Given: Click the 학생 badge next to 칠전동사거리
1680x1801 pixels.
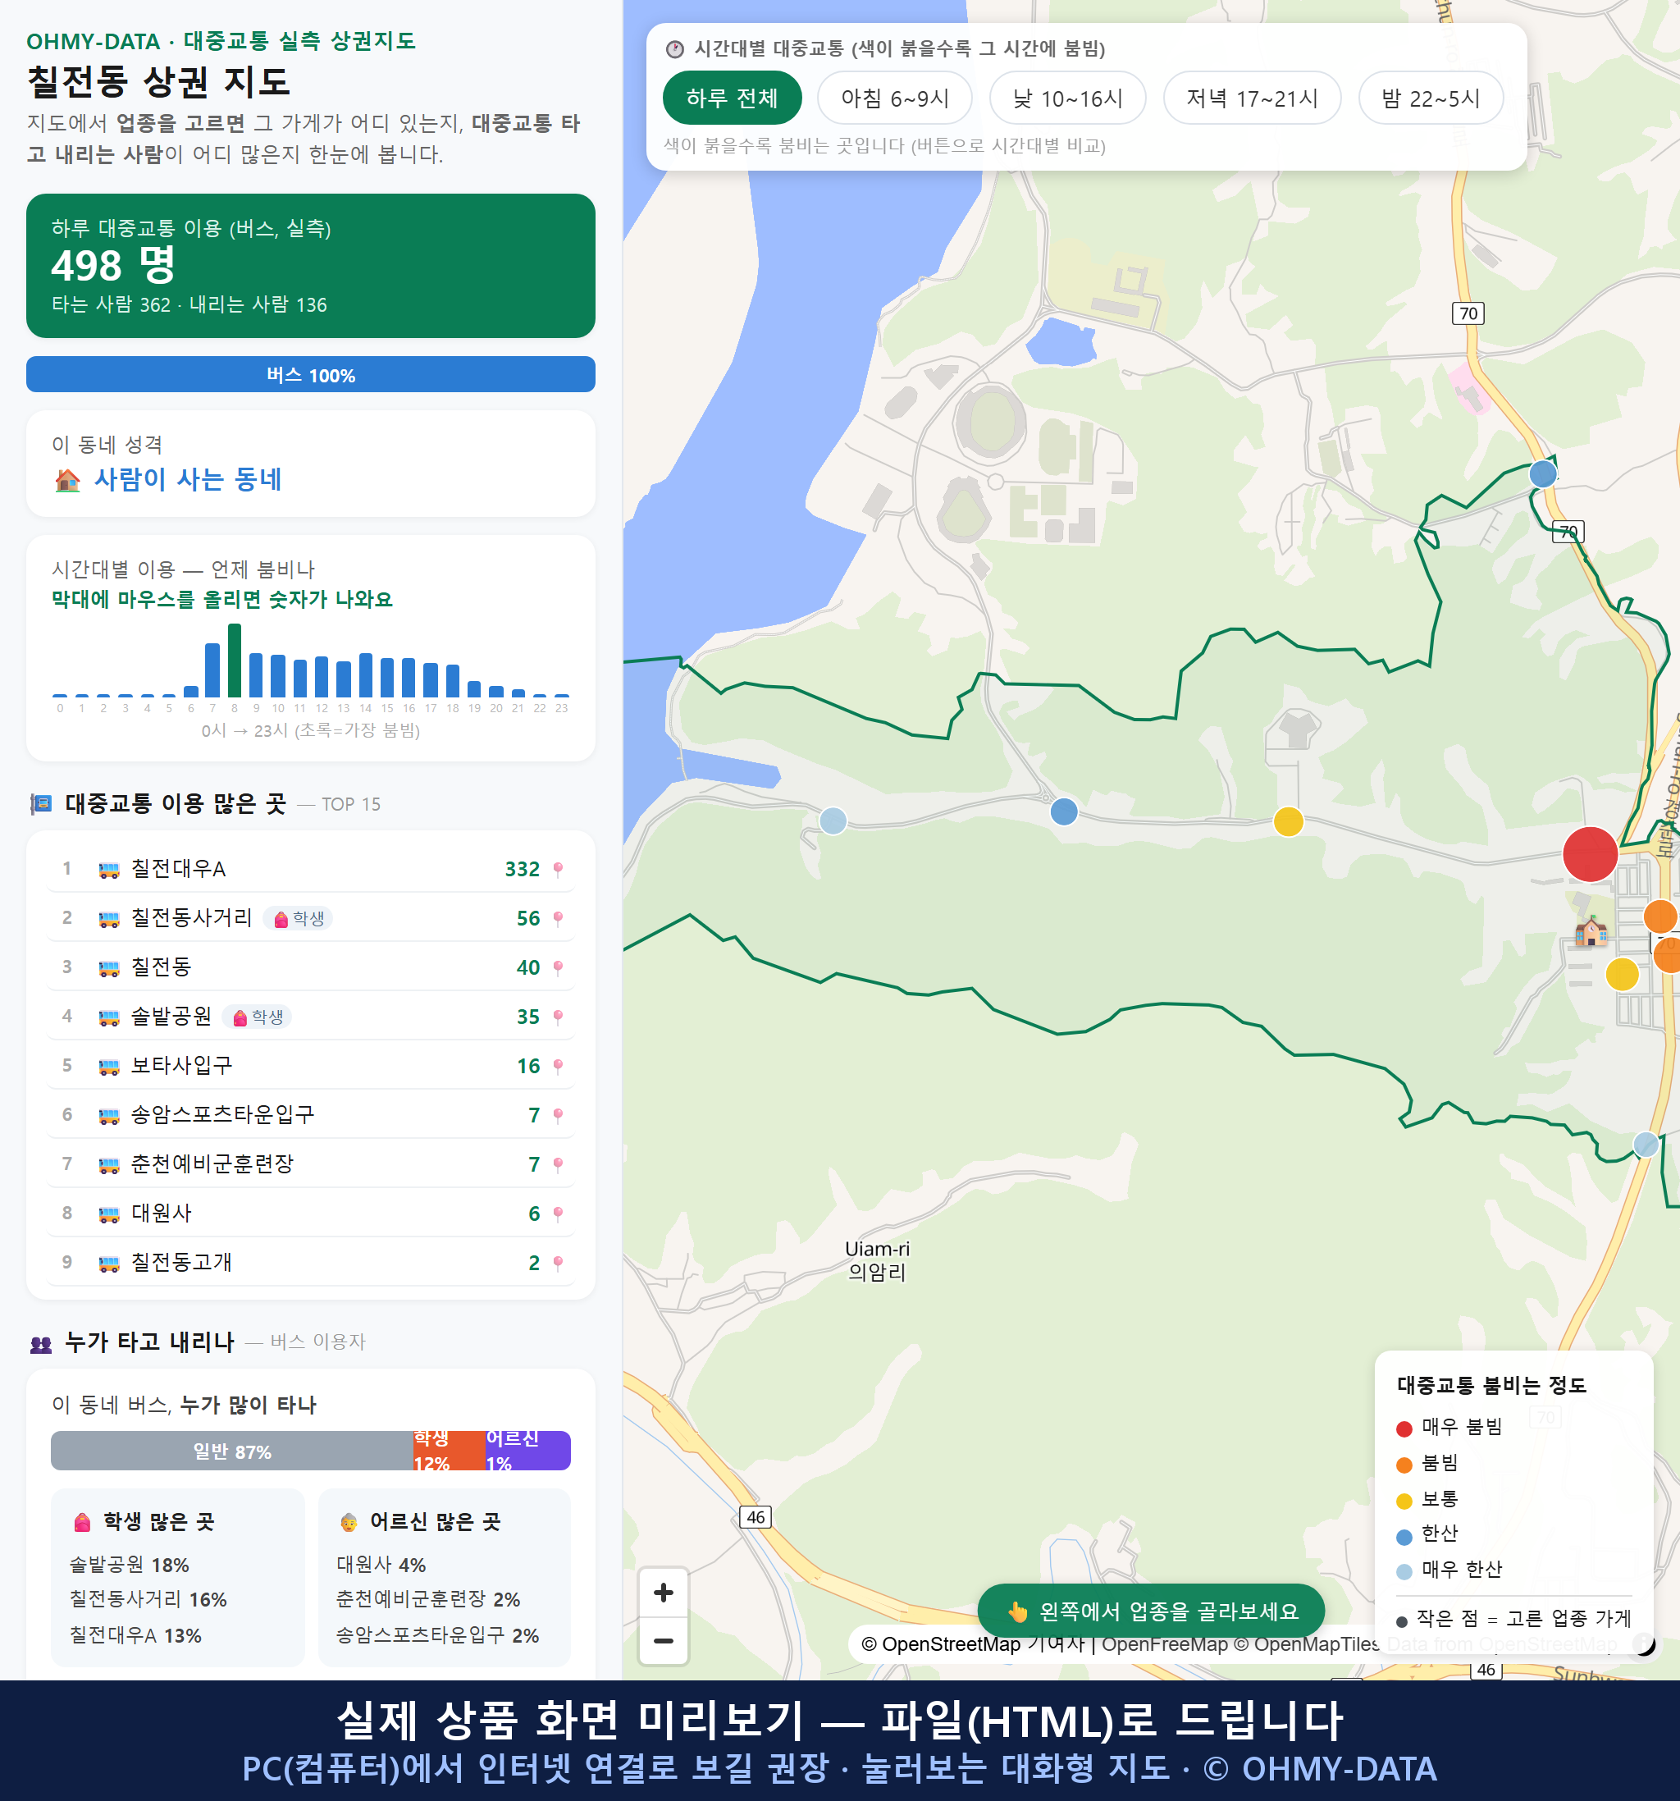Looking at the screenshot, I should pyautogui.click(x=299, y=919).
